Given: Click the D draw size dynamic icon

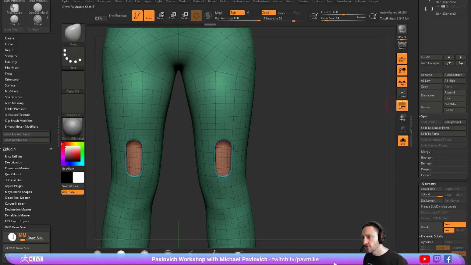Looking at the screenshot, I should click(373, 16).
